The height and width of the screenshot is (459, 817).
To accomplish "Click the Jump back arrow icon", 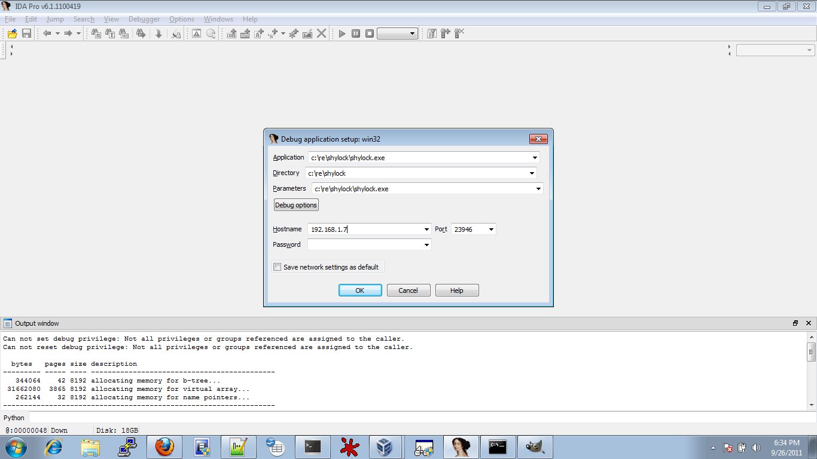I will tap(47, 33).
